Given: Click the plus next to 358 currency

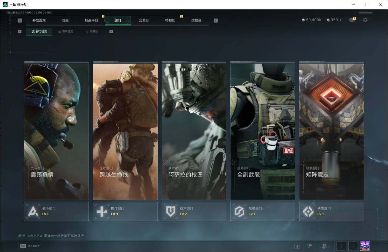Looking at the screenshot, I should pos(340,20).
